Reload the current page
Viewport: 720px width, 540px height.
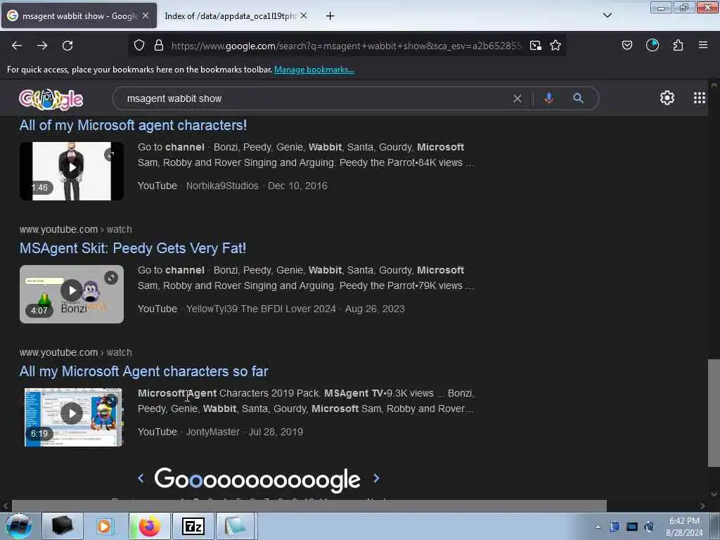[67, 46]
